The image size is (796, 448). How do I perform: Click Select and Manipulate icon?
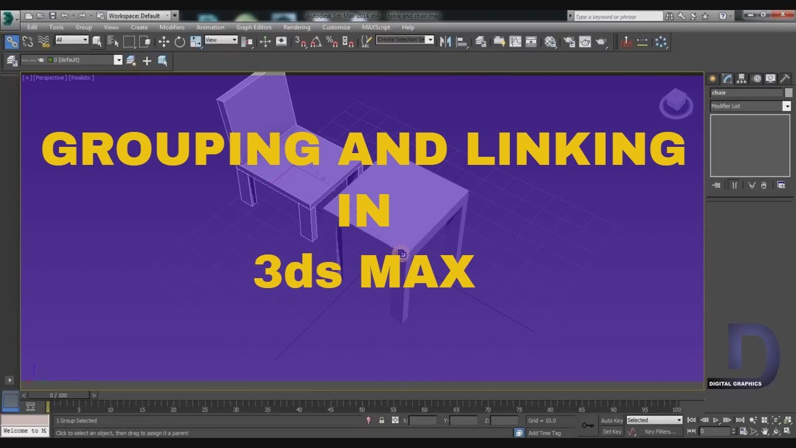point(265,42)
